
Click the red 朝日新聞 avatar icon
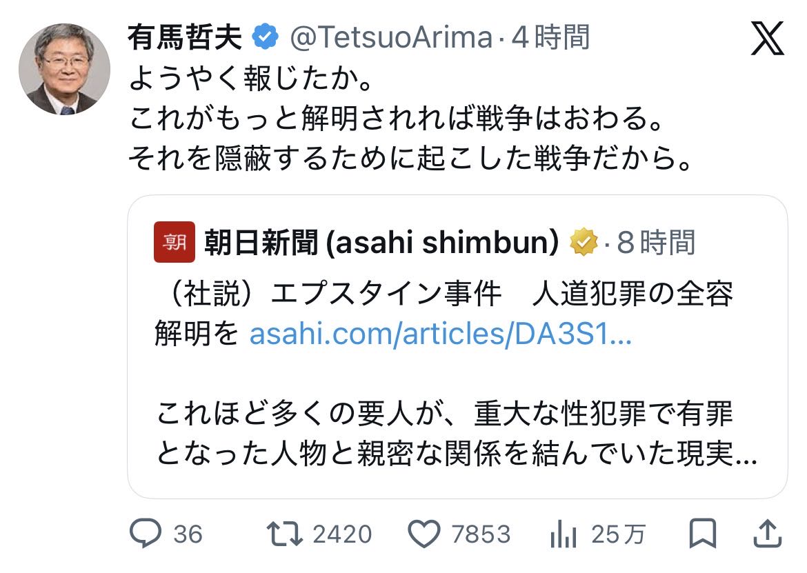(175, 242)
